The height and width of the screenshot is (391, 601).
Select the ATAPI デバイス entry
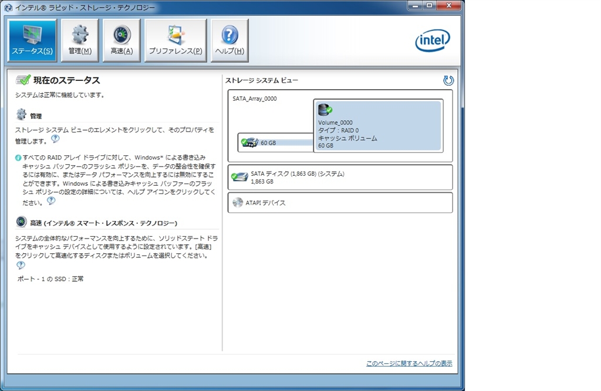340,203
